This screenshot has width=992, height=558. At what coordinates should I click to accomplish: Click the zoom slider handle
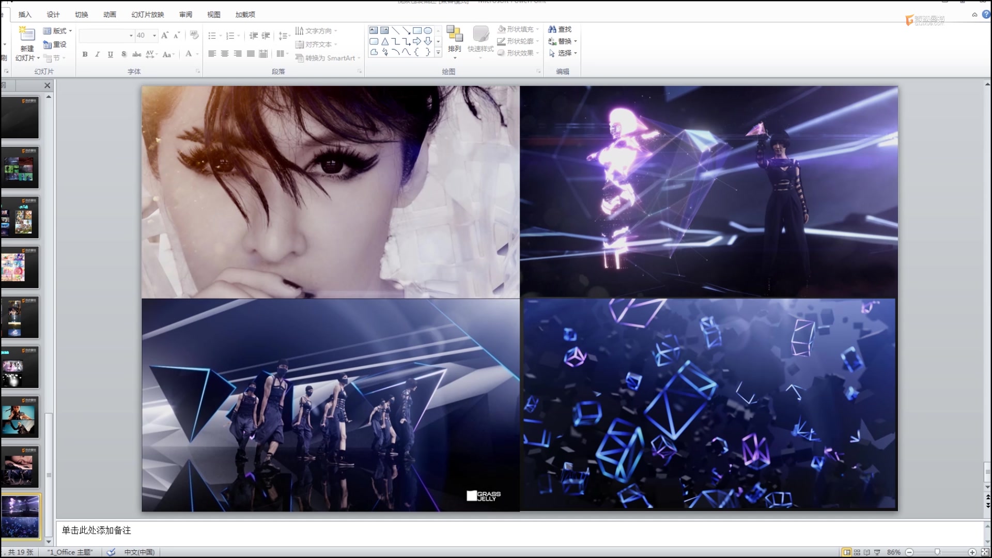click(x=937, y=552)
